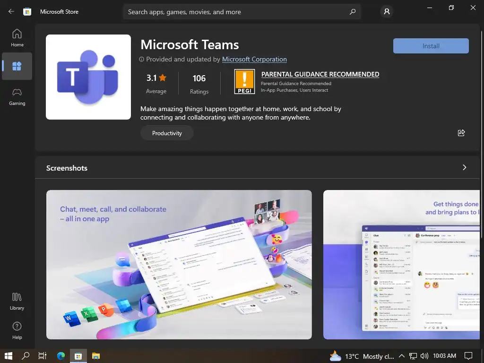
Task: Launch Microsoft Edge from taskbar
Action: [x=61, y=356]
